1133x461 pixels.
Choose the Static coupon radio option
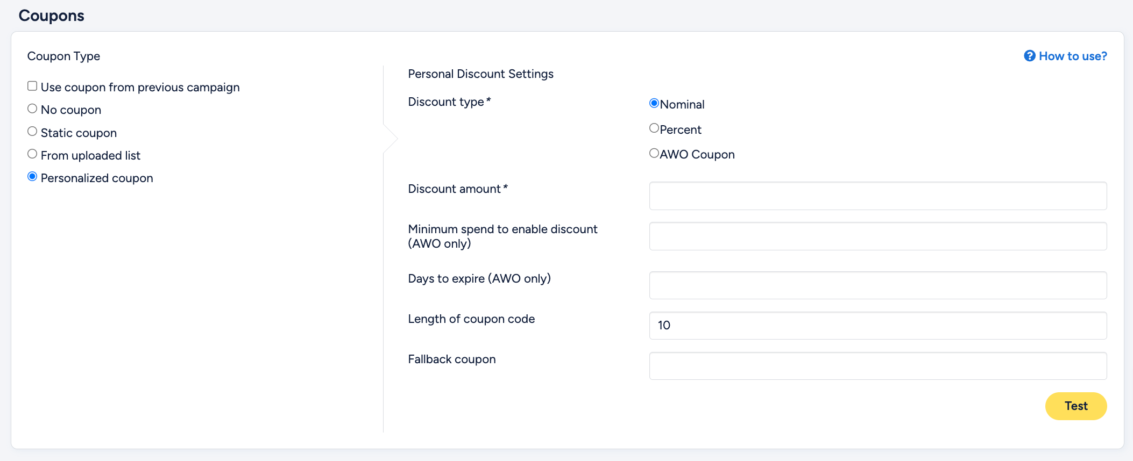[x=32, y=131]
